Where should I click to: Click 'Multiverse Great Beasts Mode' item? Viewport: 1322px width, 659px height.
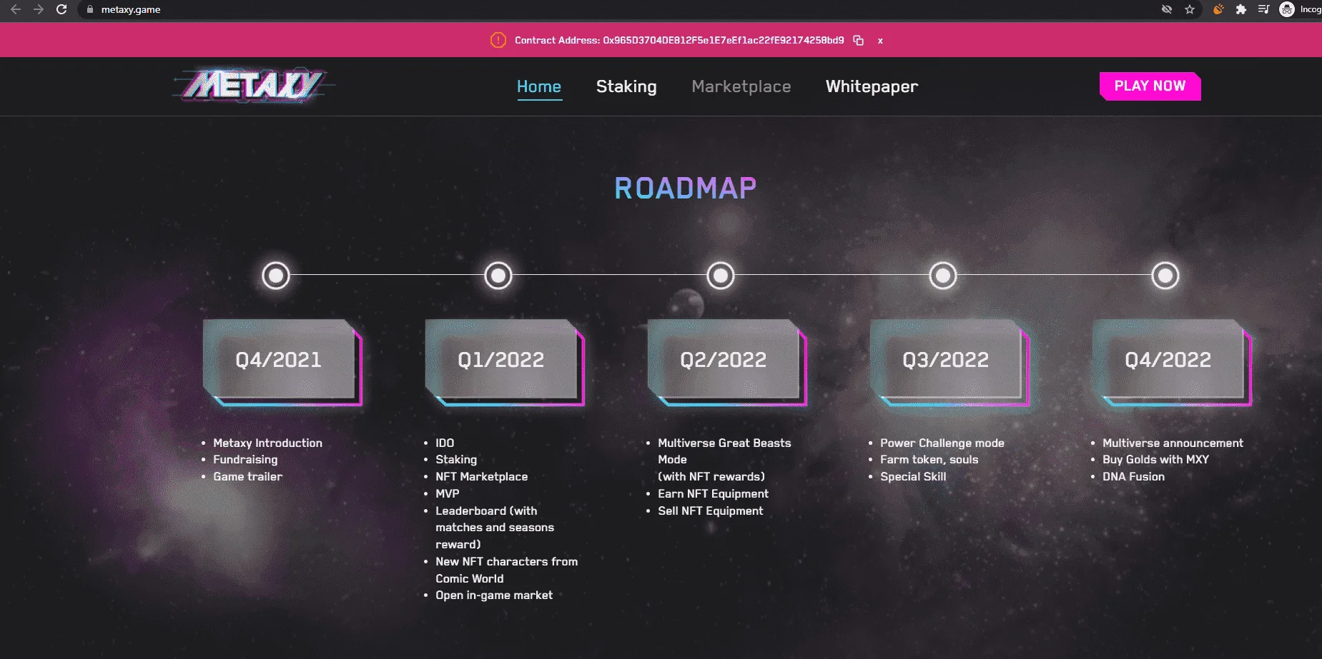[x=724, y=460]
